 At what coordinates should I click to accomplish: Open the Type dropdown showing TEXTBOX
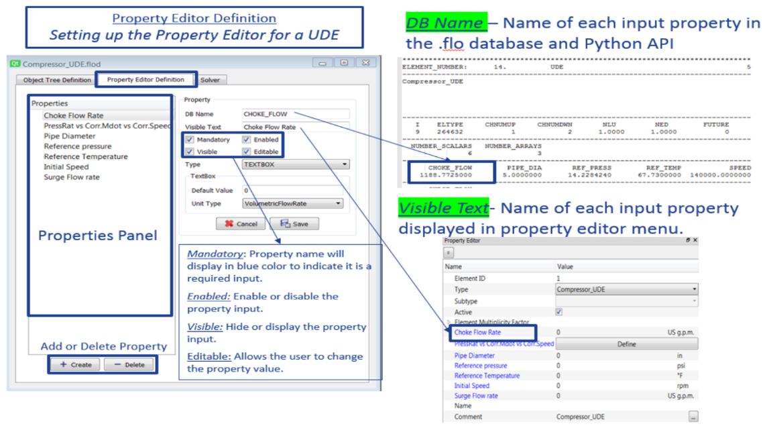point(296,164)
